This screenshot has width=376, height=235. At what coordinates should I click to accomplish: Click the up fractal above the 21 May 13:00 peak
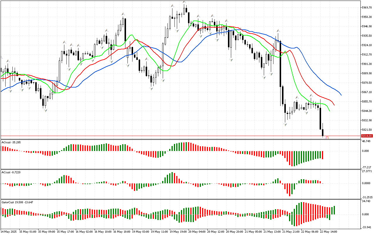278,30
